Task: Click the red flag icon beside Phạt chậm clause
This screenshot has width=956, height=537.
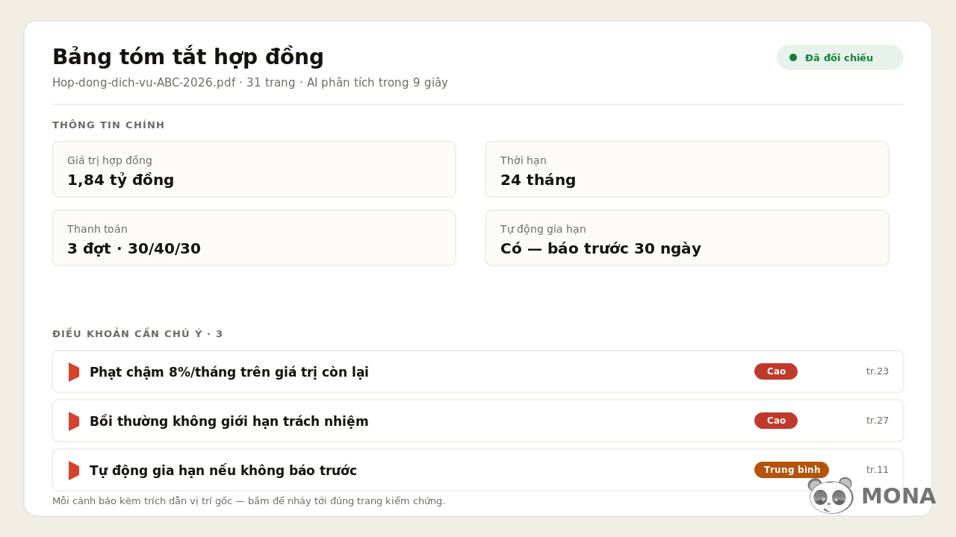Action: (x=74, y=372)
